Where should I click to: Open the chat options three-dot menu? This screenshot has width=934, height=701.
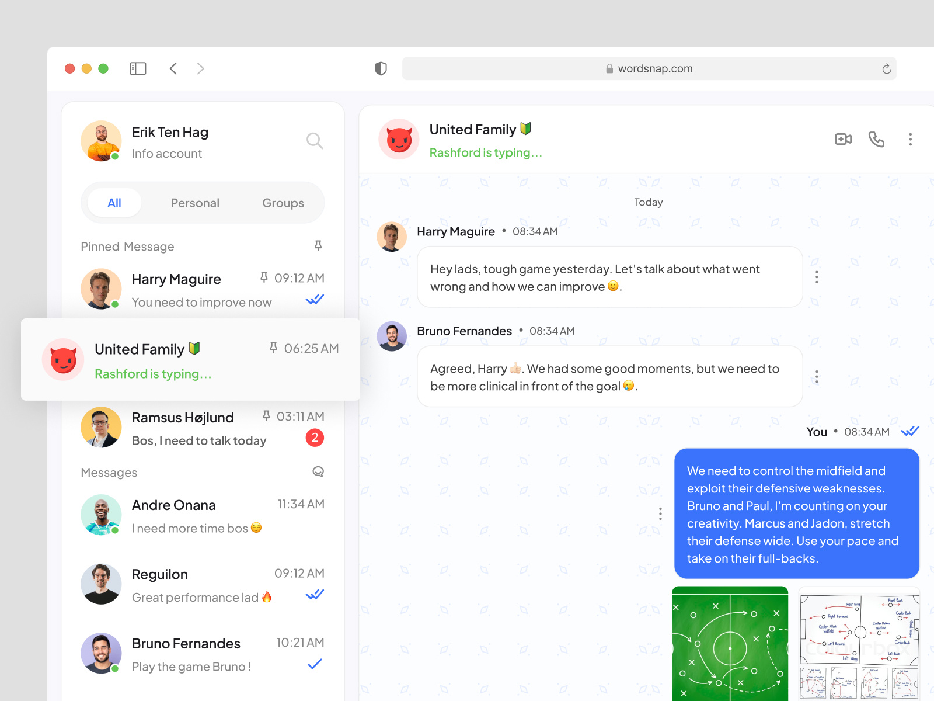pyautogui.click(x=910, y=140)
